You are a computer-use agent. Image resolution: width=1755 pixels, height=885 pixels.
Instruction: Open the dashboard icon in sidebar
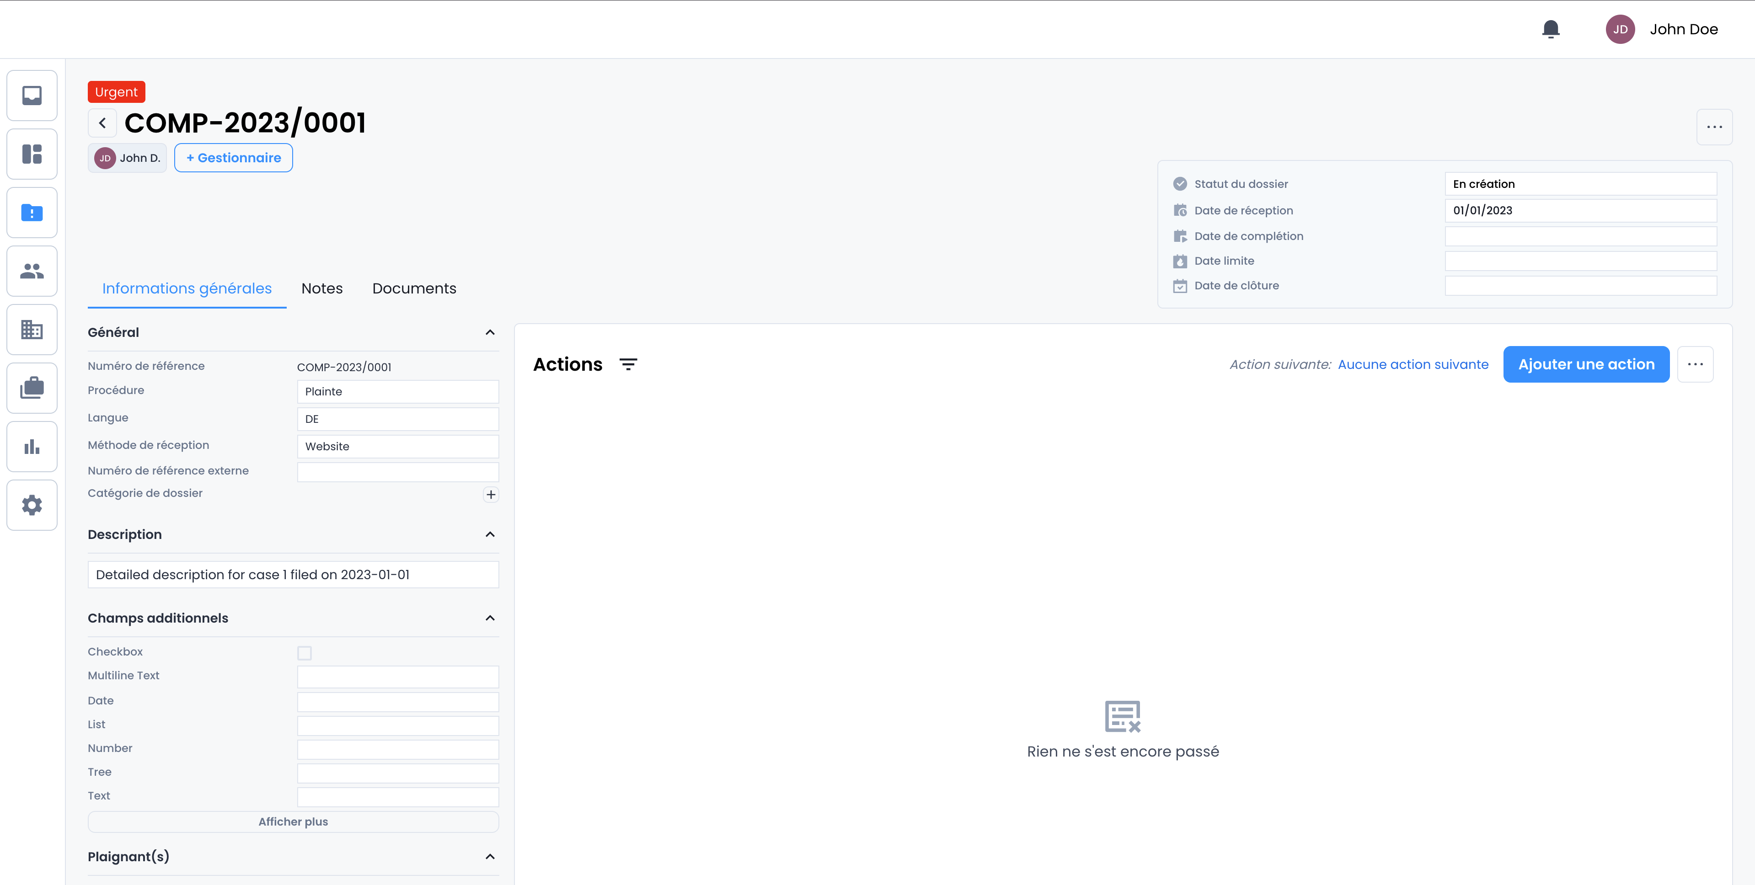coord(32,154)
